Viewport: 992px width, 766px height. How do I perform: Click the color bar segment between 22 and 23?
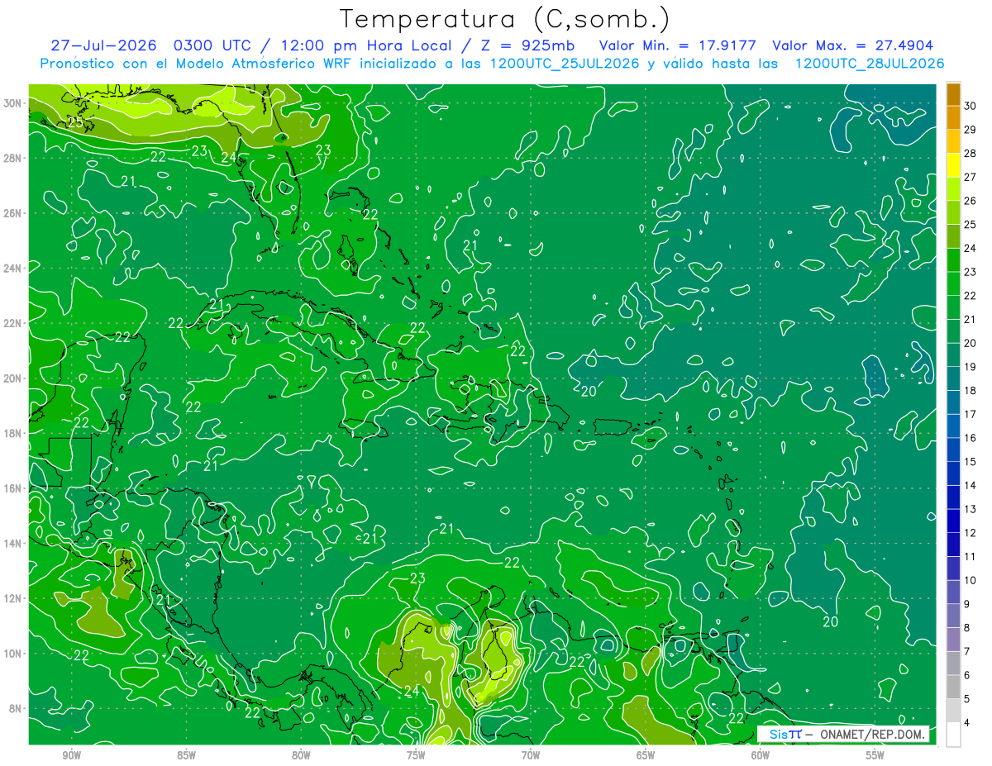[x=954, y=284]
